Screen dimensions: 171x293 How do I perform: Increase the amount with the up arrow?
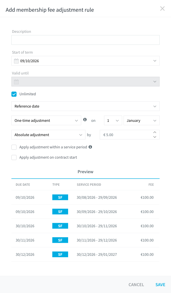tap(155, 132)
